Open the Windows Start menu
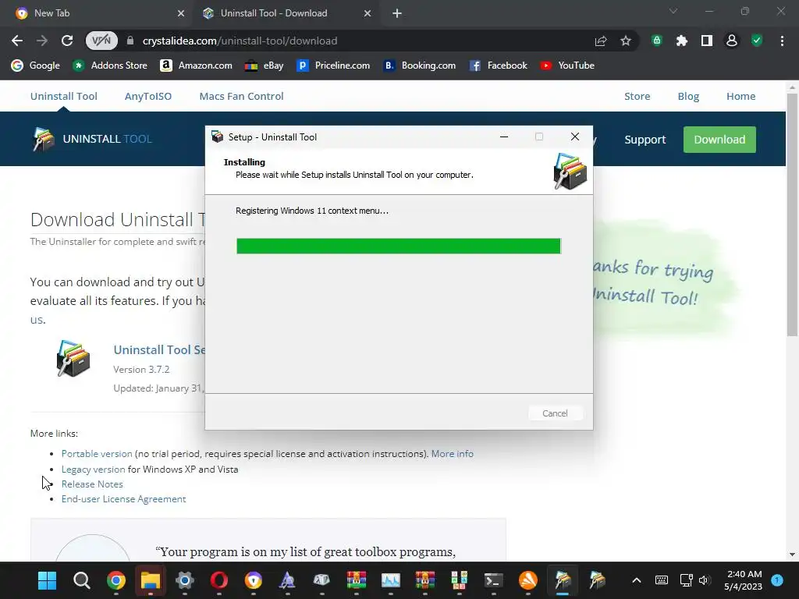799x599 pixels. click(48, 580)
